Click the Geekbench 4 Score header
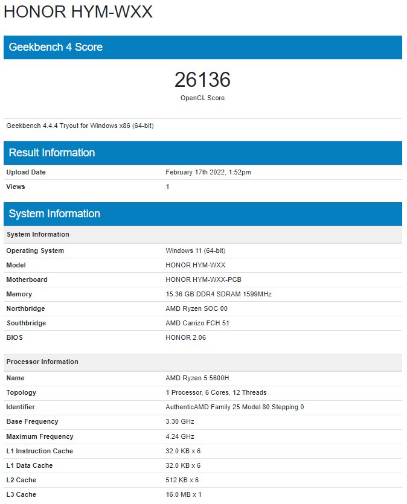Image resolution: width=407 pixels, height=504 pixels. pos(202,47)
